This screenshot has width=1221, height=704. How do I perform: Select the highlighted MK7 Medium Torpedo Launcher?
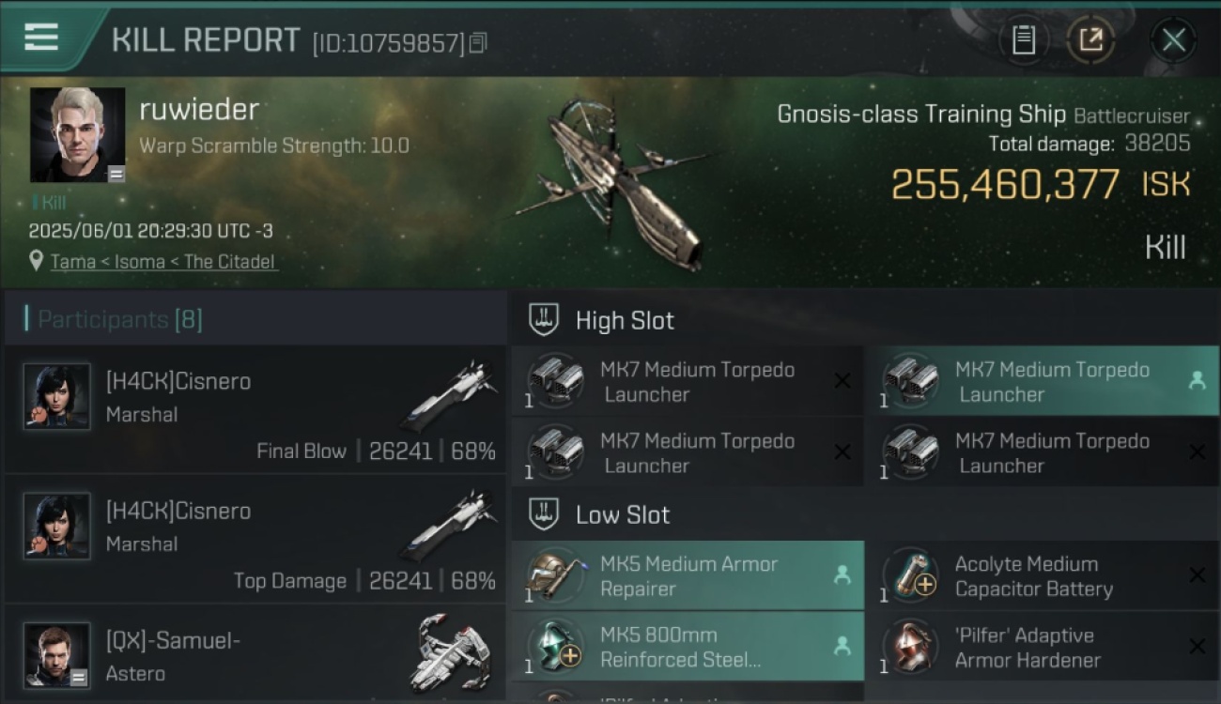1041,381
